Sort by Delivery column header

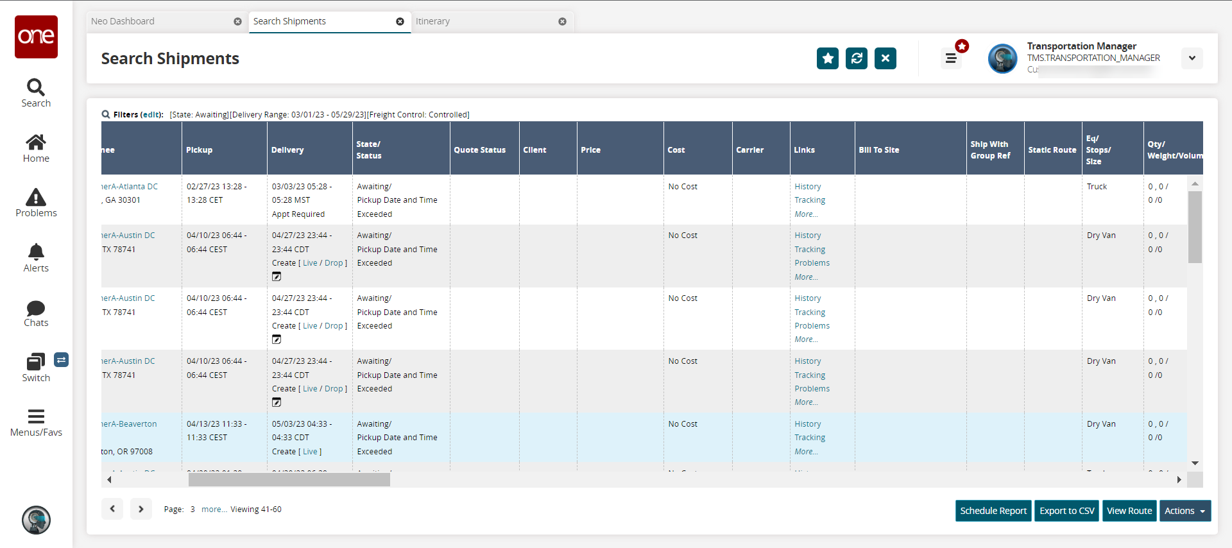[309, 150]
